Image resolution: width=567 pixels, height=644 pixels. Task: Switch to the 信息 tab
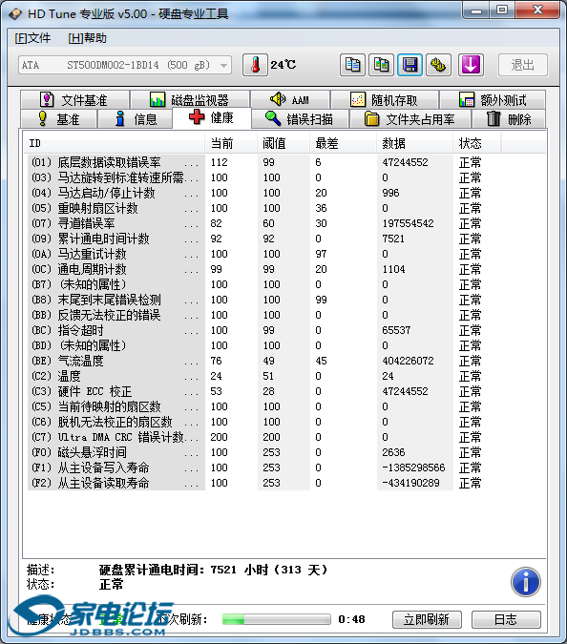pyautogui.click(x=135, y=119)
